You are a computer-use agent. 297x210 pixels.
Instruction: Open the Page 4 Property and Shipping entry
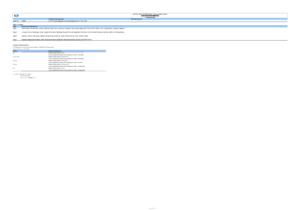pyautogui.click(x=56, y=40)
